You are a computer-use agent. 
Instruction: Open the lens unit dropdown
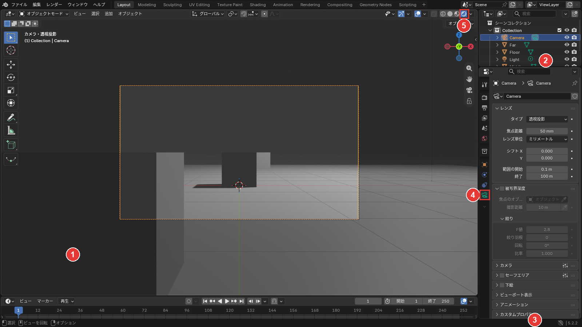tap(547, 139)
